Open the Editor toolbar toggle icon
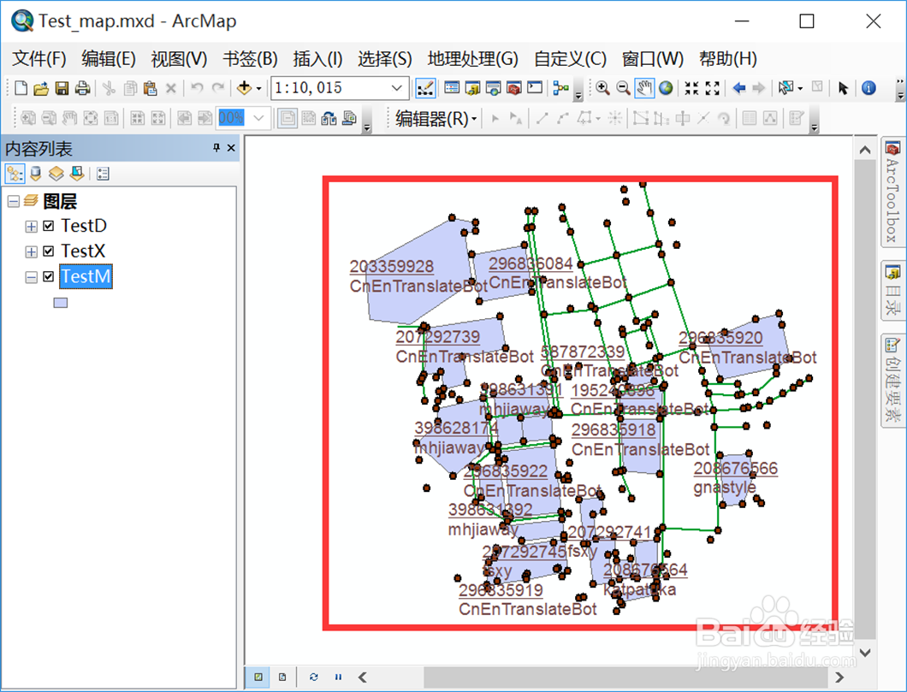The height and width of the screenshot is (692, 907). [425, 88]
